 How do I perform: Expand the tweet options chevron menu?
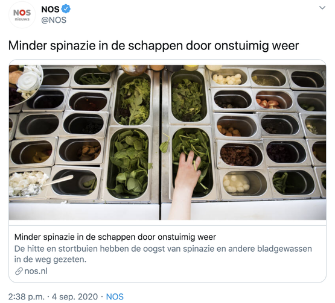coord(322,8)
